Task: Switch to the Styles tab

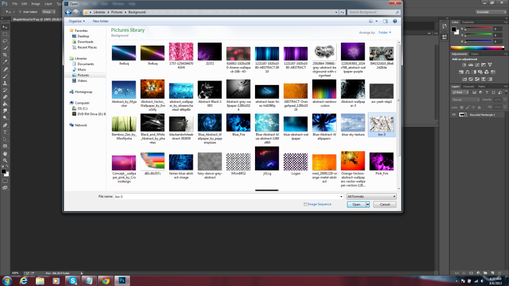Action: click(475, 54)
